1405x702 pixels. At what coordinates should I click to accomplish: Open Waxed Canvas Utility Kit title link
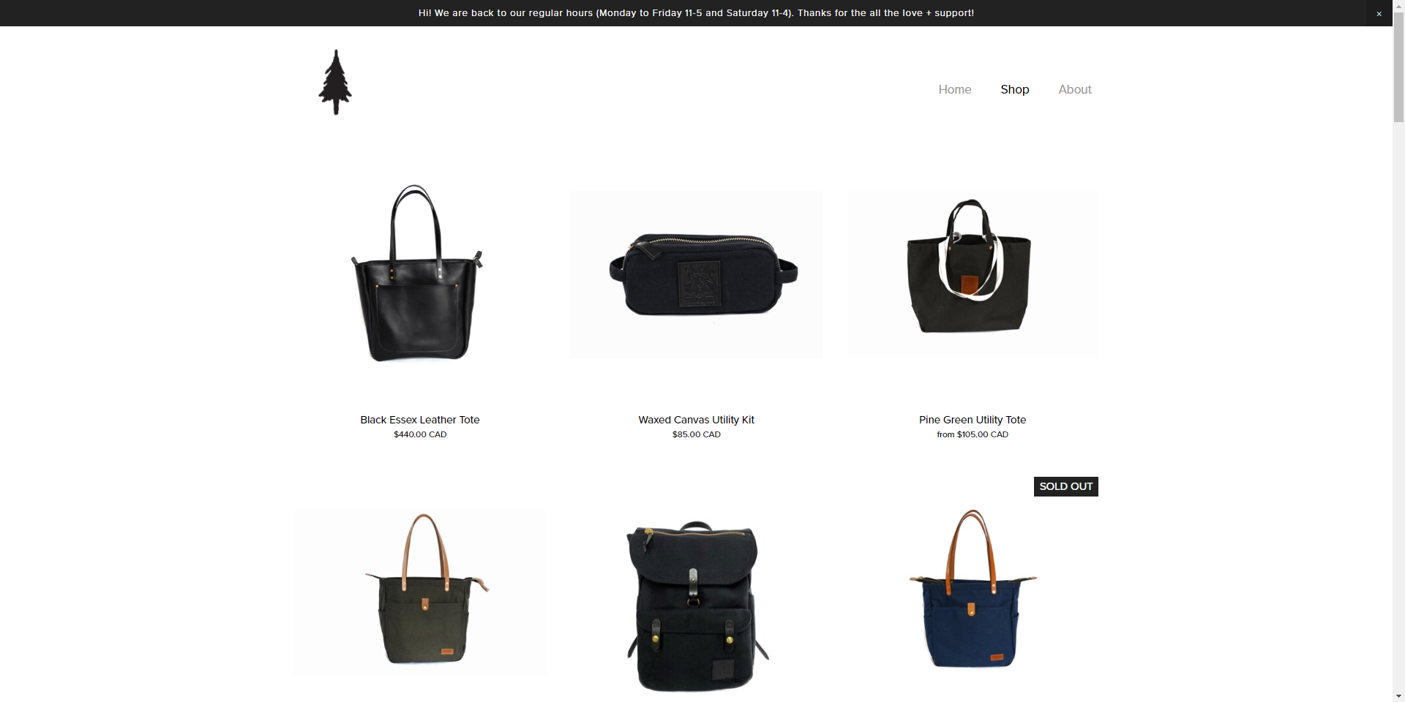696,420
